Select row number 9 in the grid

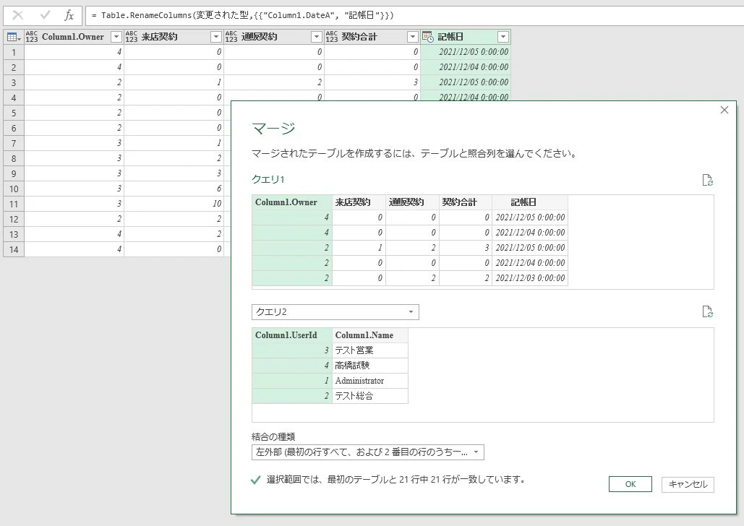pyautogui.click(x=14, y=173)
